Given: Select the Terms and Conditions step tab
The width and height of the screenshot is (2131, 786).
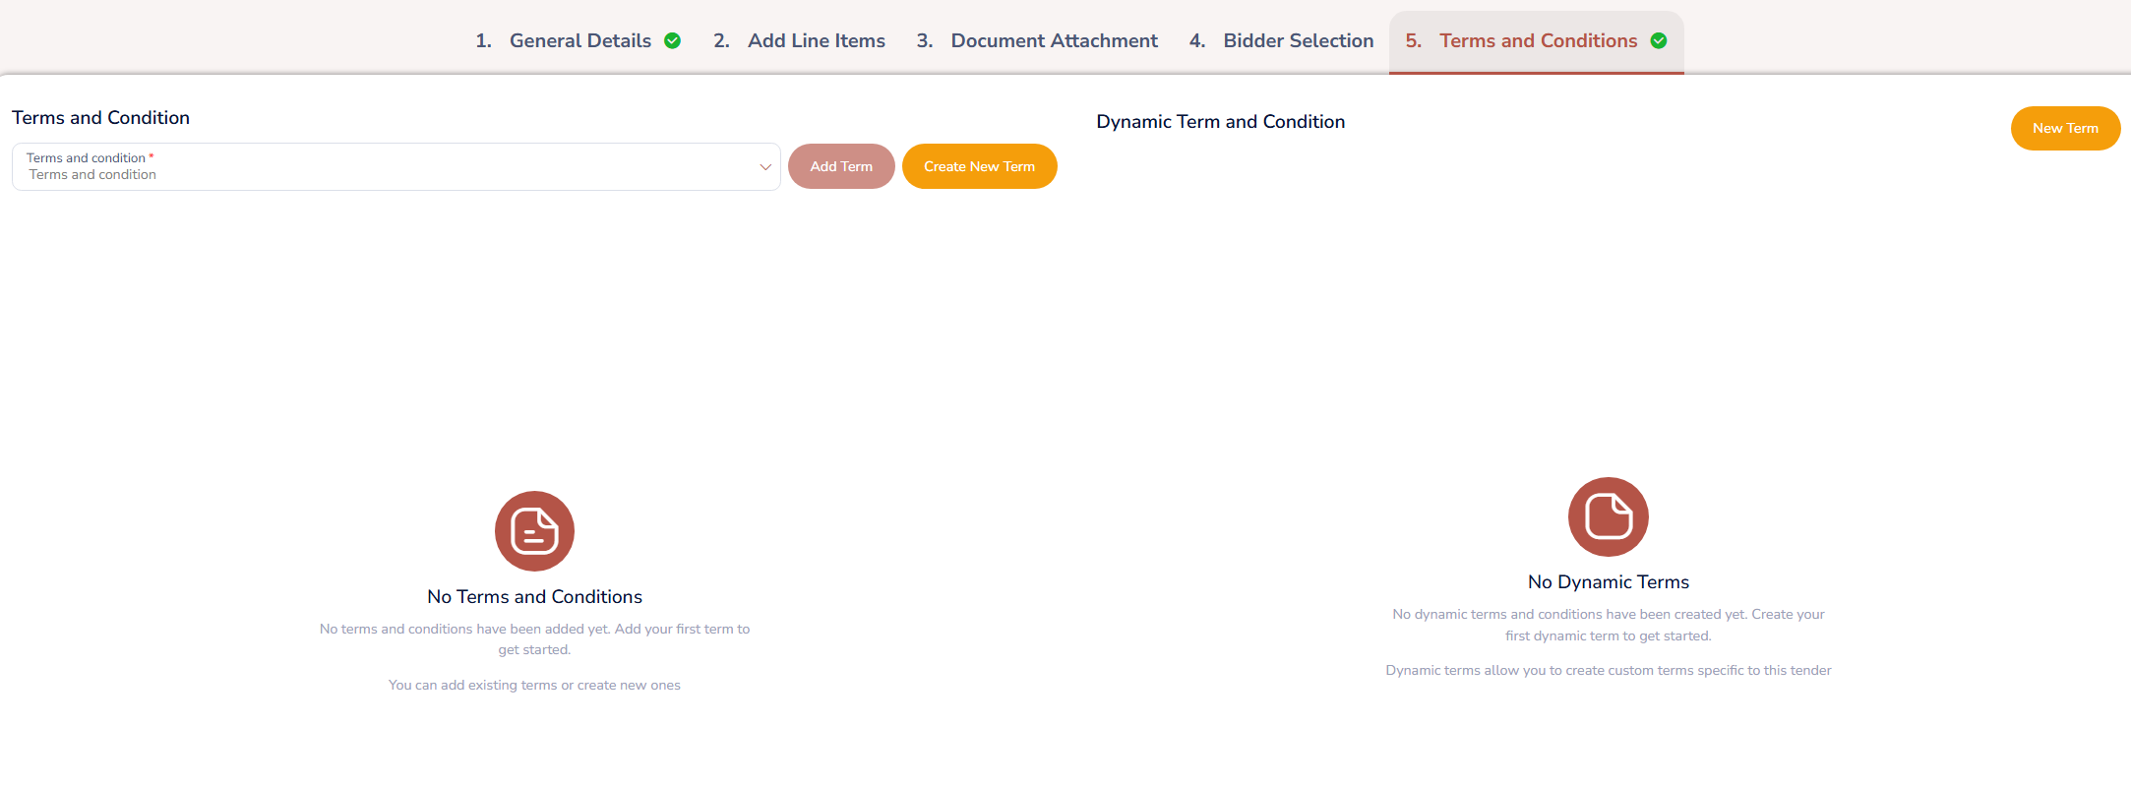Looking at the screenshot, I should pyautogui.click(x=1536, y=40).
